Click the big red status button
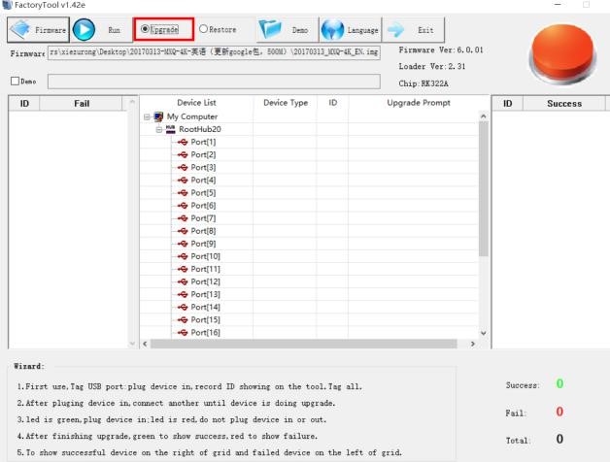Image resolution: width=610 pixels, height=462 pixels. coord(562,53)
